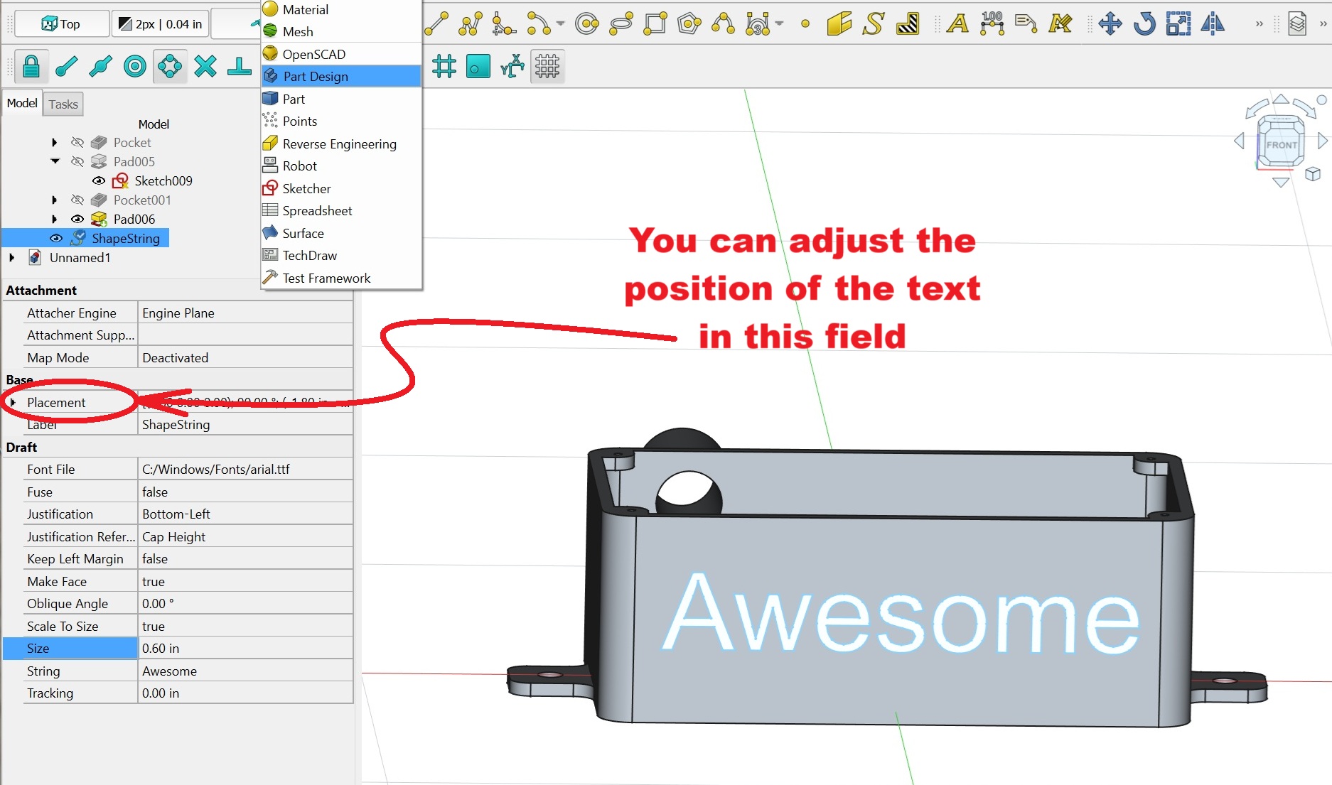Show the hidden Pocket001 feature
This screenshot has height=785, width=1332.
(x=77, y=200)
